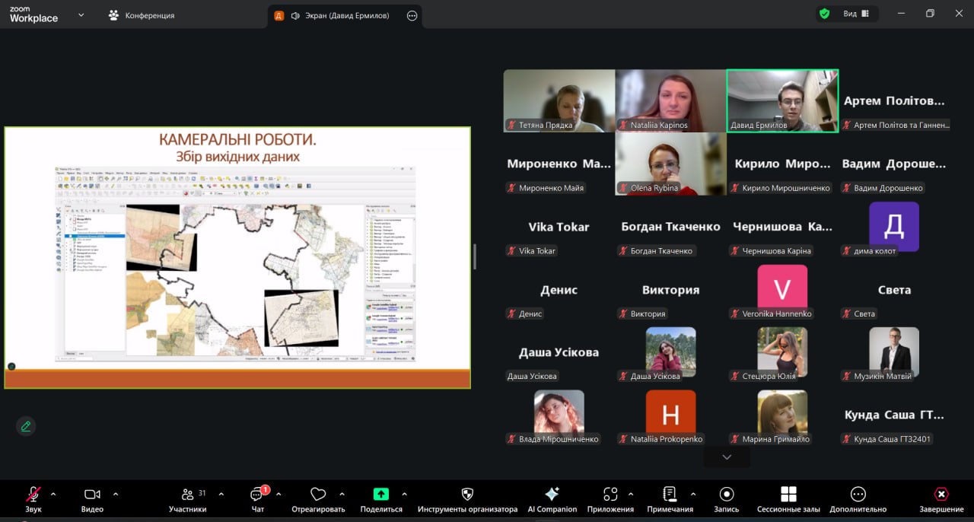
Task: Open the AI Companion panel
Action: 552,495
